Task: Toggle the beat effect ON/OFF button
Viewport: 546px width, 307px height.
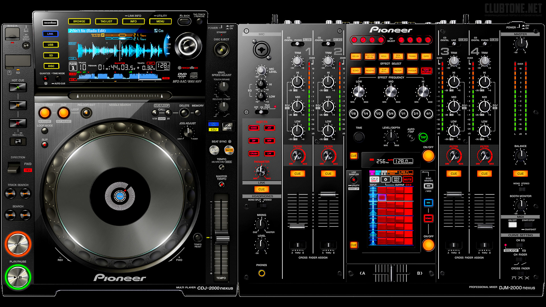Action: (428, 156)
